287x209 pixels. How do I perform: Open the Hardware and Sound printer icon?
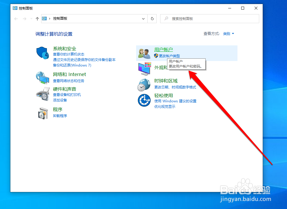(43, 94)
